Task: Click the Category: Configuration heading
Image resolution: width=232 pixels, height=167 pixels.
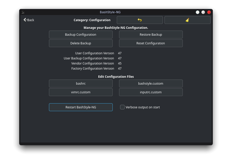Action: pos(92,20)
